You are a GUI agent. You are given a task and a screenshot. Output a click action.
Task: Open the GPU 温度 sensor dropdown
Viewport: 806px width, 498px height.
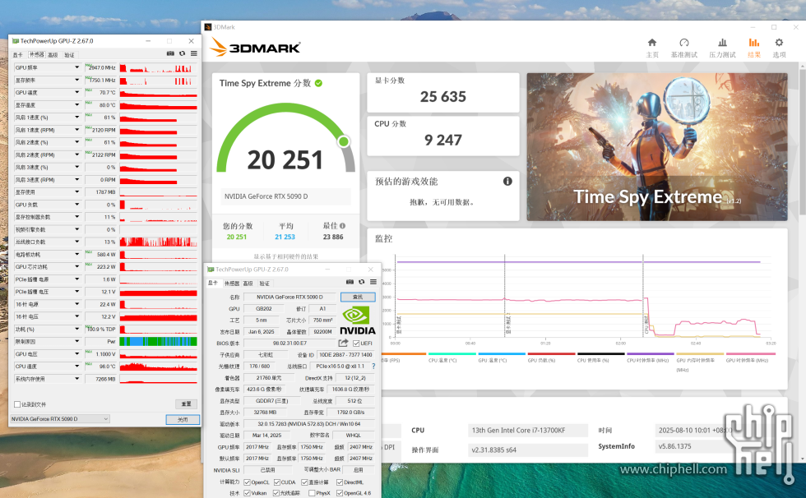(77, 92)
